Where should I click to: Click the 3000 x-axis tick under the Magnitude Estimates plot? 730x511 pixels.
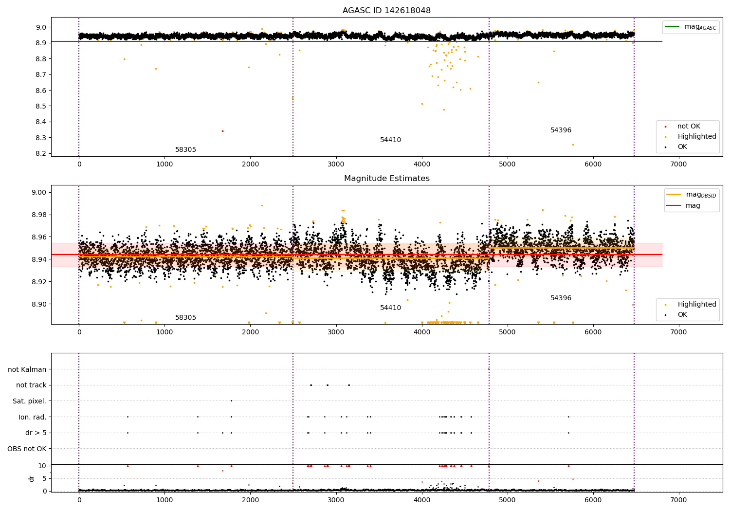coord(336,332)
